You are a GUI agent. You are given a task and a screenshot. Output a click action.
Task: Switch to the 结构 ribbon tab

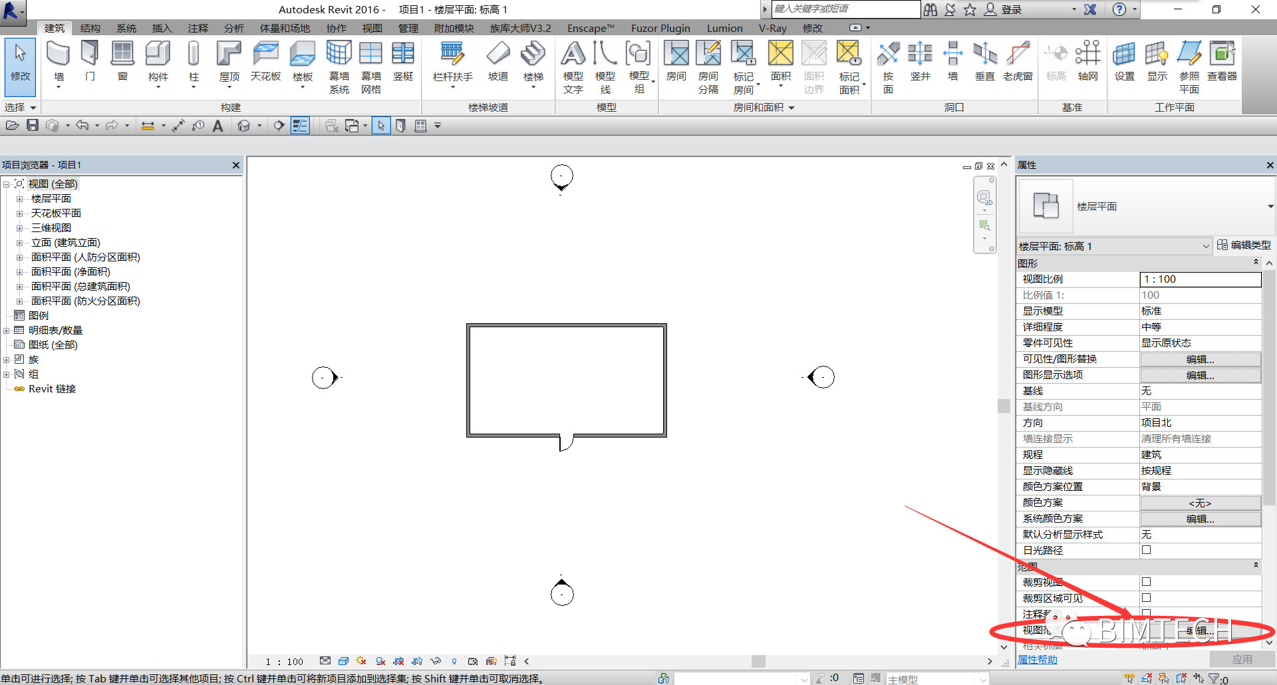click(90, 28)
